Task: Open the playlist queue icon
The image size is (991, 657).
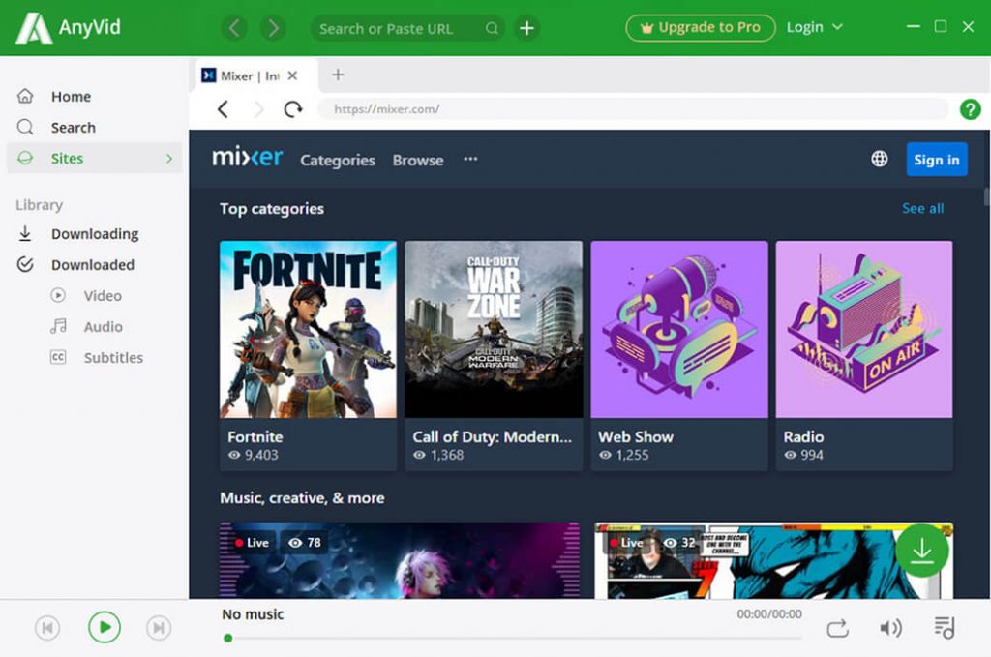Action: (945, 627)
